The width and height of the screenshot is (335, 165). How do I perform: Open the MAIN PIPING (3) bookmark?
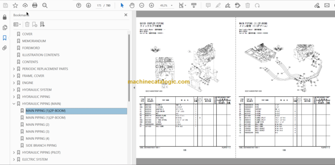[x=38, y=131]
